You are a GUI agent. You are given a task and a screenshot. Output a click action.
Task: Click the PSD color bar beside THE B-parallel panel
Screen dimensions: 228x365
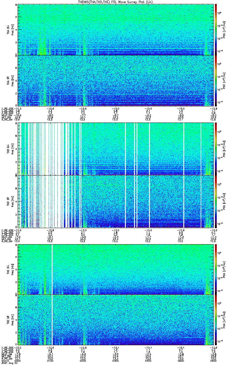click(216, 319)
